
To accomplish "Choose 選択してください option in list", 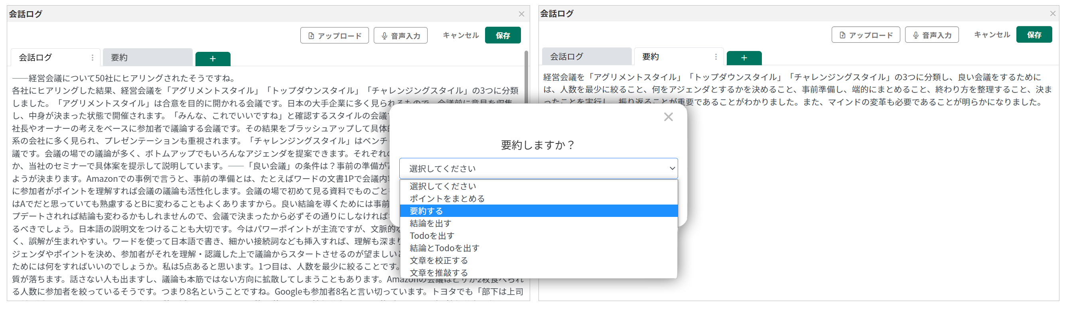I will click(x=538, y=187).
